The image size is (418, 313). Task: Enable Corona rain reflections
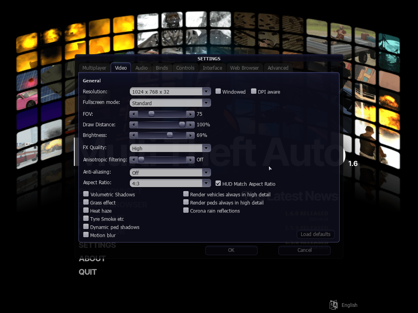tap(186, 210)
